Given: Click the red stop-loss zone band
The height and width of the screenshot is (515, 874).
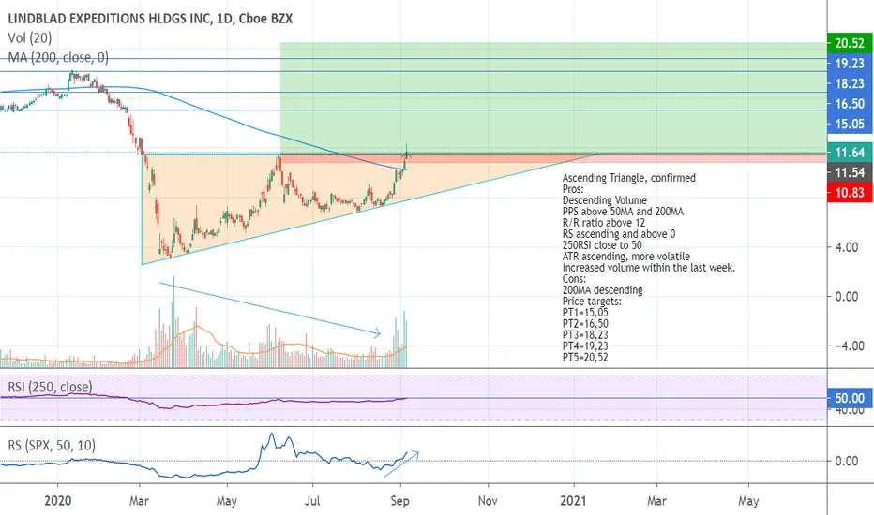Looking at the screenshot, I should pyautogui.click(x=553, y=158).
